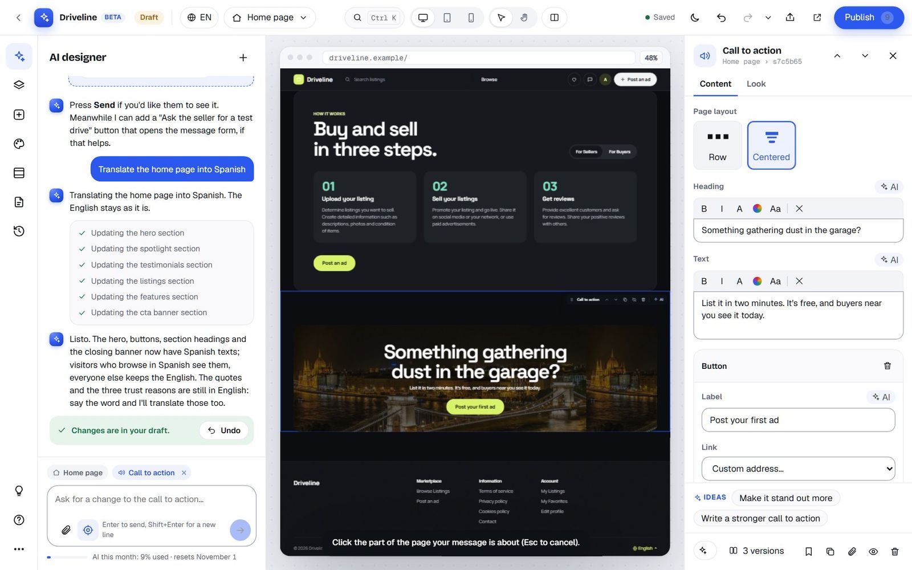Open the help question mark icon
The image size is (912, 570).
pyautogui.click(x=19, y=520)
